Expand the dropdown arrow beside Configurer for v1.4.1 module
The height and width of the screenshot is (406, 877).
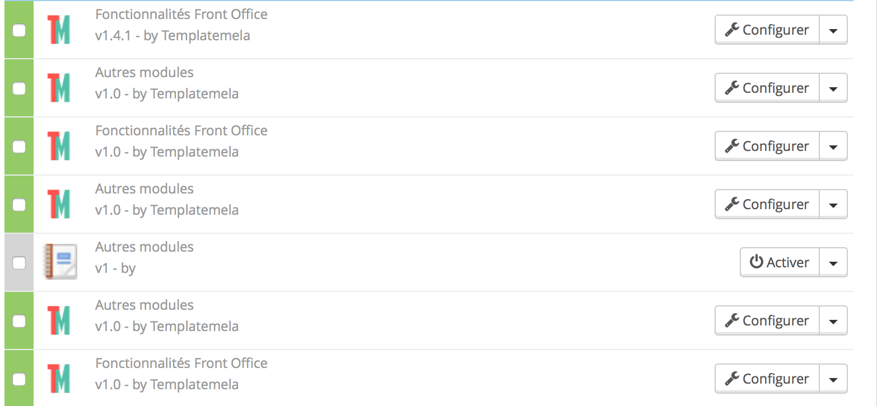(x=833, y=30)
